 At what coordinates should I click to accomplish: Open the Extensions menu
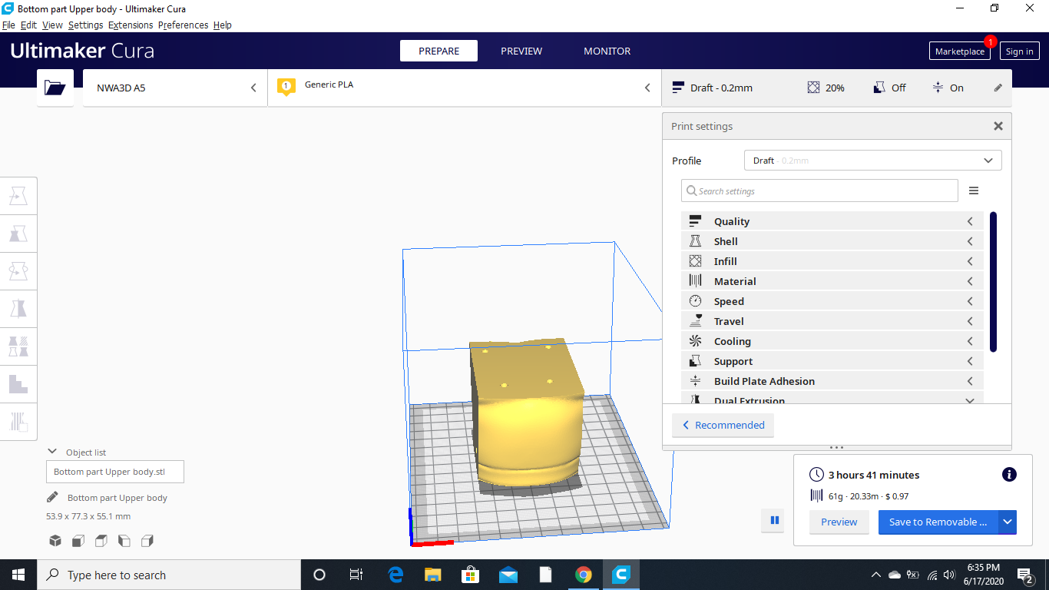pos(131,25)
